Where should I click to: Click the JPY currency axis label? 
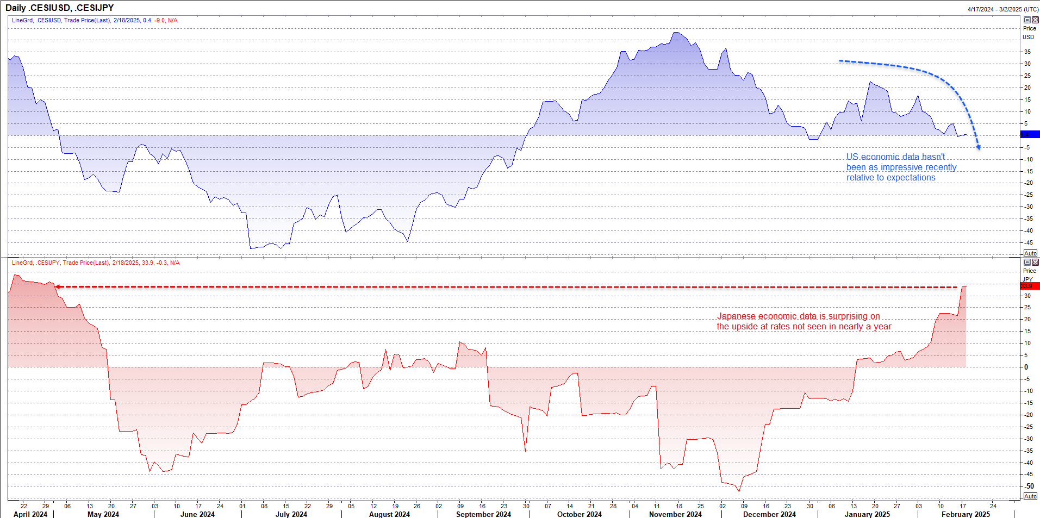point(1027,279)
